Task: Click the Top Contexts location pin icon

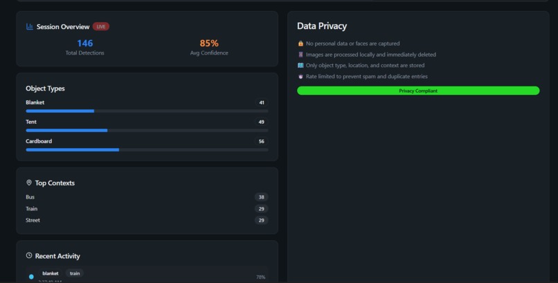Action: point(29,183)
